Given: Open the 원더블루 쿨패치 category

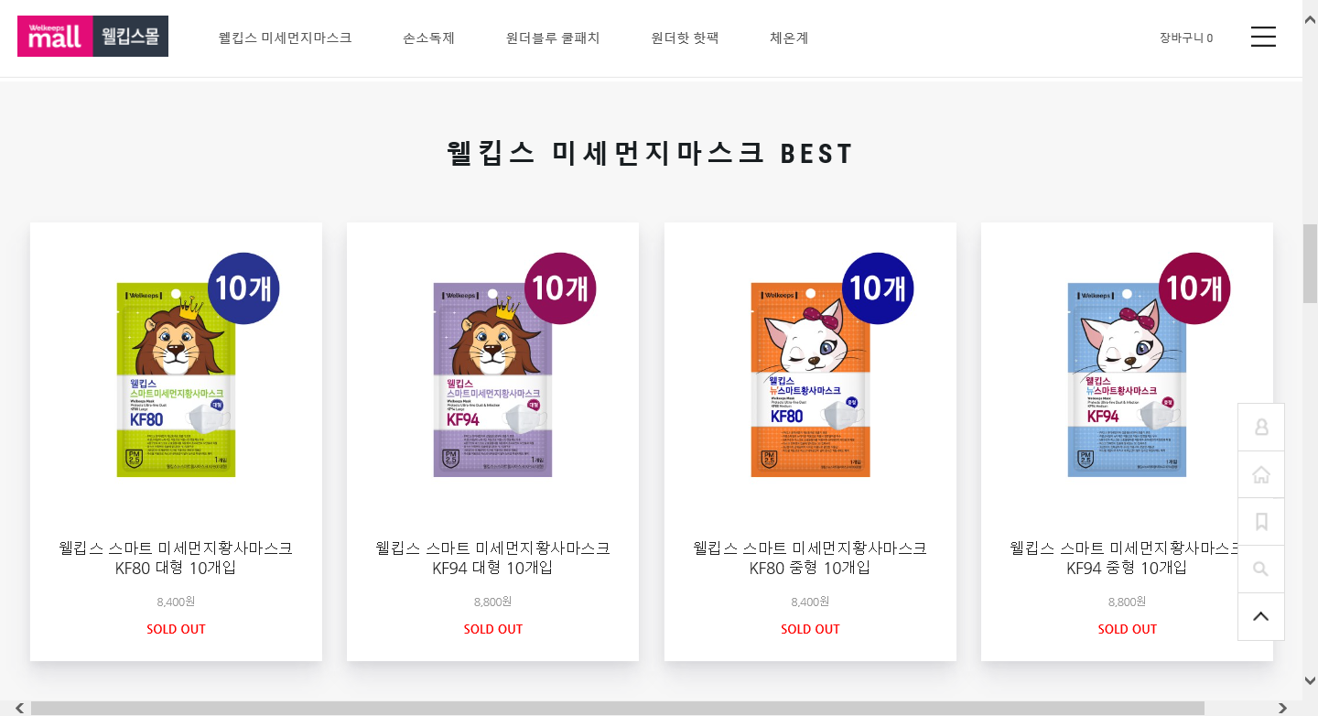Looking at the screenshot, I should click(x=553, y=38).
